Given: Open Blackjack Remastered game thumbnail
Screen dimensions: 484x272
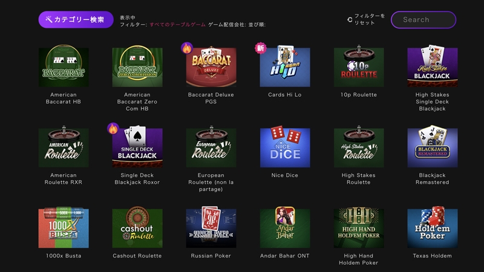Looking at the screenshot, I should [x=433, y=147].
